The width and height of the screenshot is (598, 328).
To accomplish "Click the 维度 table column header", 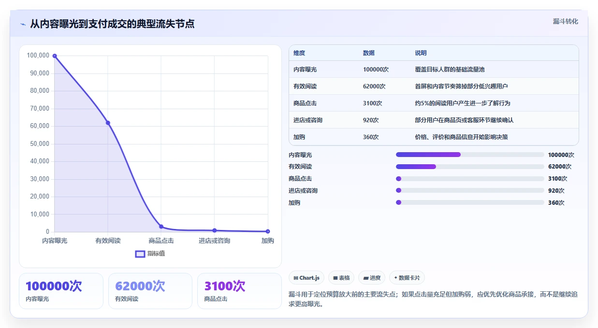I will point(299,53).
